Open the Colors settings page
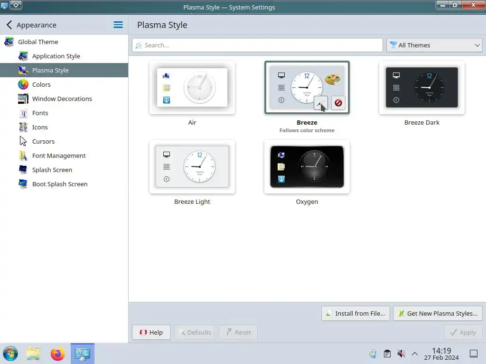 (x=64, y=84)
